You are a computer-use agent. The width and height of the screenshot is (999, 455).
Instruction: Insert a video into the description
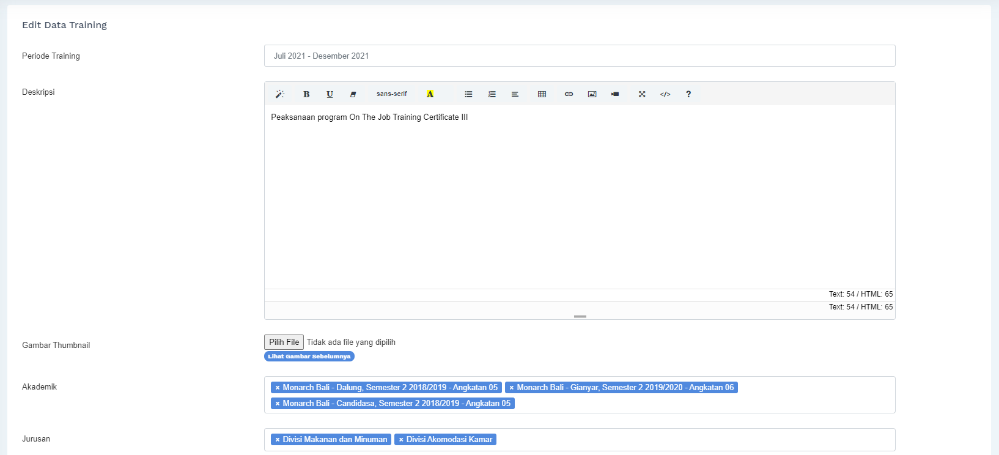(x=615, y=94)
